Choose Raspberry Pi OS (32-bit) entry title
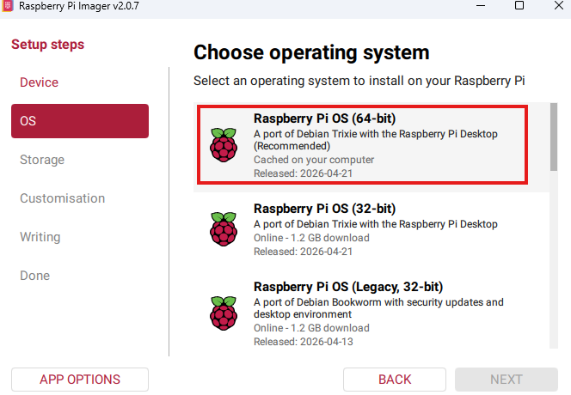Screen dimensions: 571x395 coord(324,209)
